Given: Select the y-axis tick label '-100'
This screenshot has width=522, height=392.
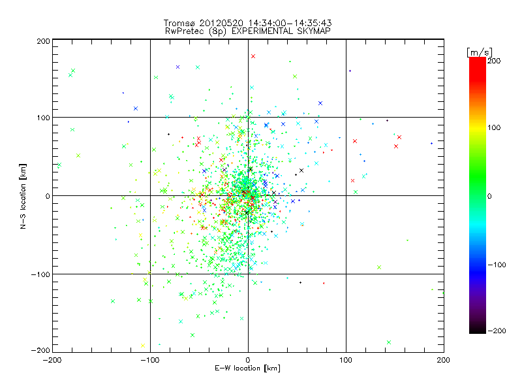Looking at the screenshot, I should [x=40, y=274].
